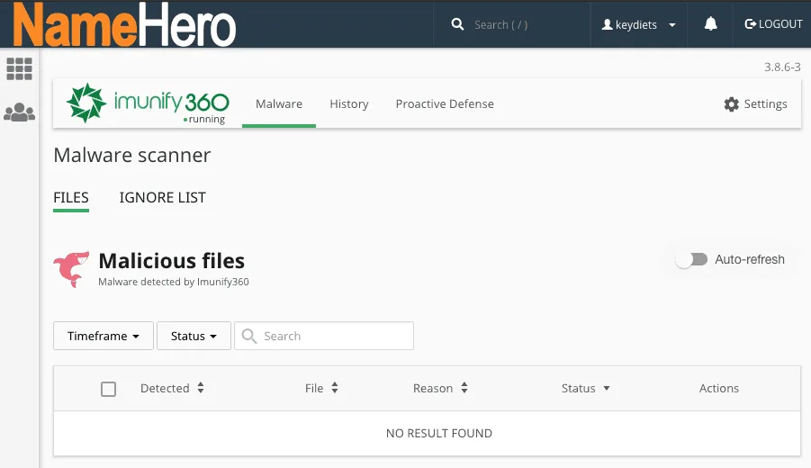This screenshot has width=811, height=468.
Task: Open the keydiets user account menu
Action: point(638,24)
